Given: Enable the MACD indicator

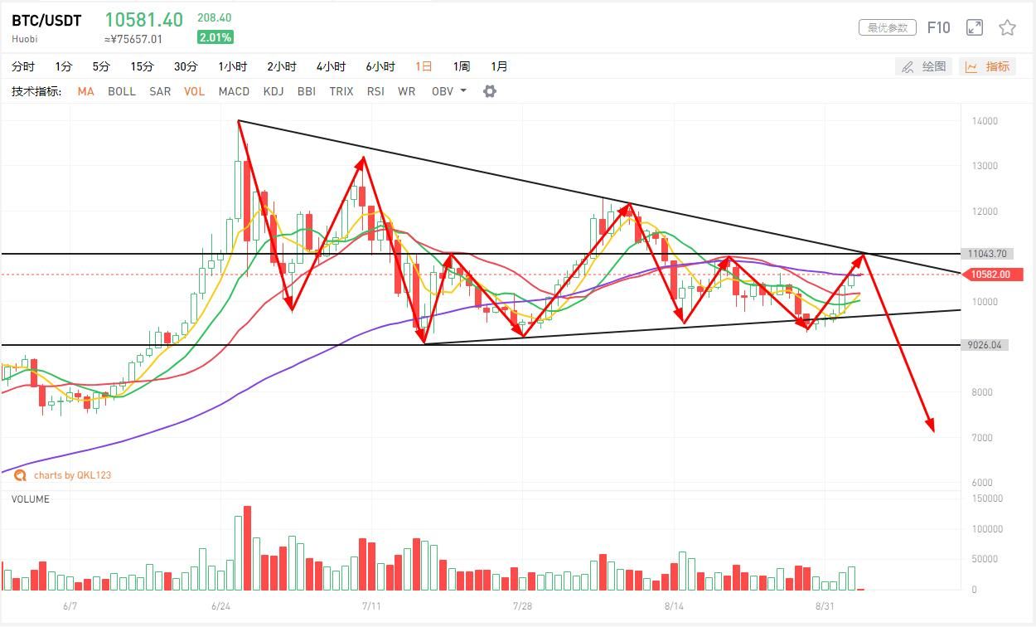Looking at the screenshot, I should [x=234, y=91].
